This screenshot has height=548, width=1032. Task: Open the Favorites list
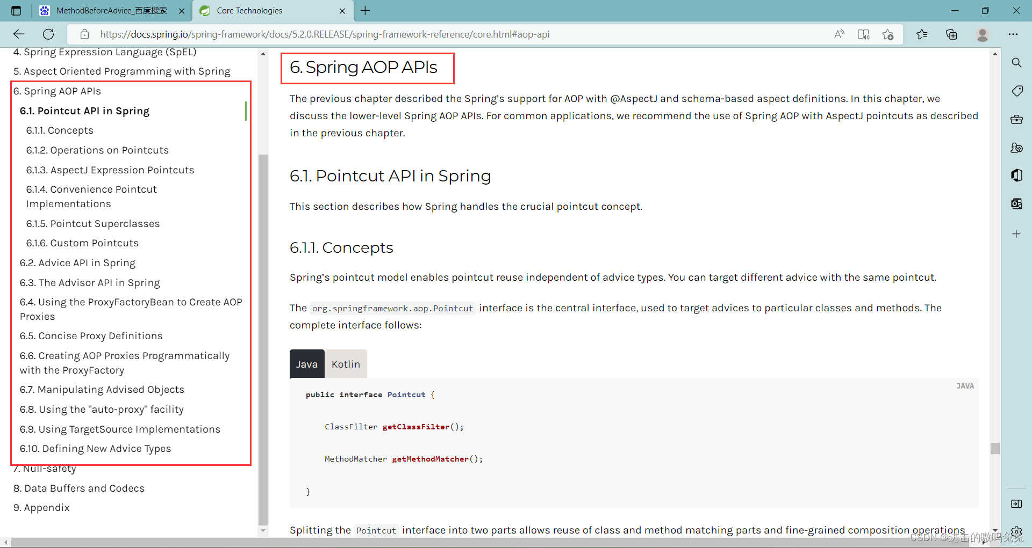point(922,34)
